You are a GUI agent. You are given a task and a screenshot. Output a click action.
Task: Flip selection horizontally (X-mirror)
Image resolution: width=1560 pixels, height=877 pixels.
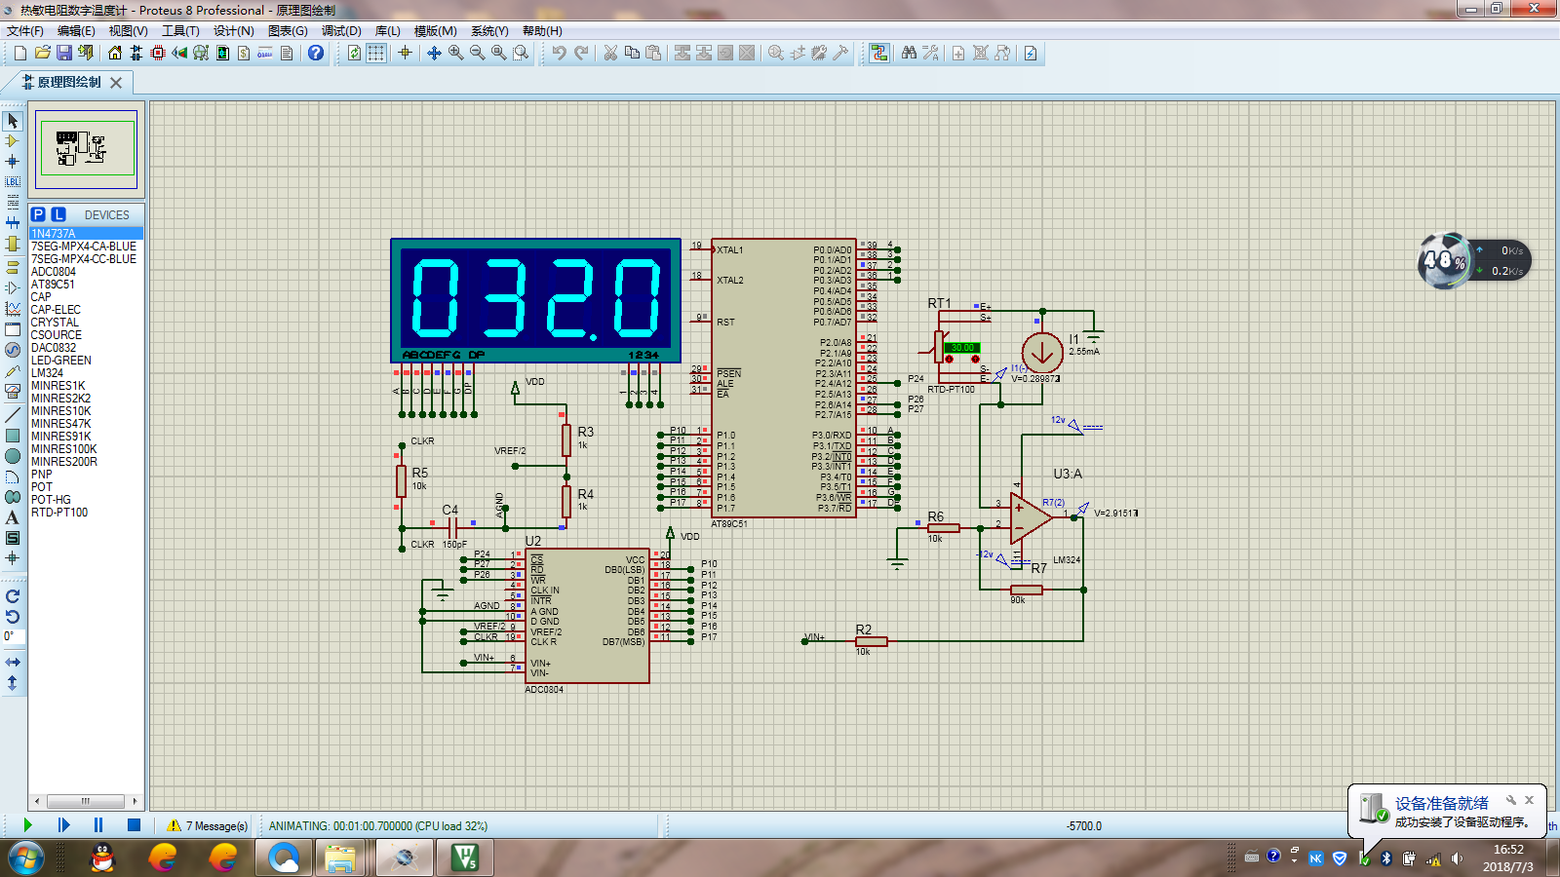(x=13, y=663)
